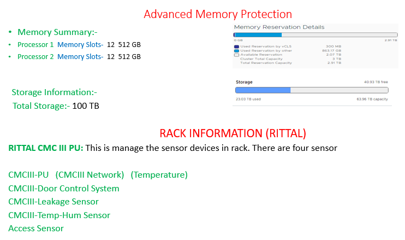405x240 pixels.
Task: Click the Access Sensor line
Action: 36,229
